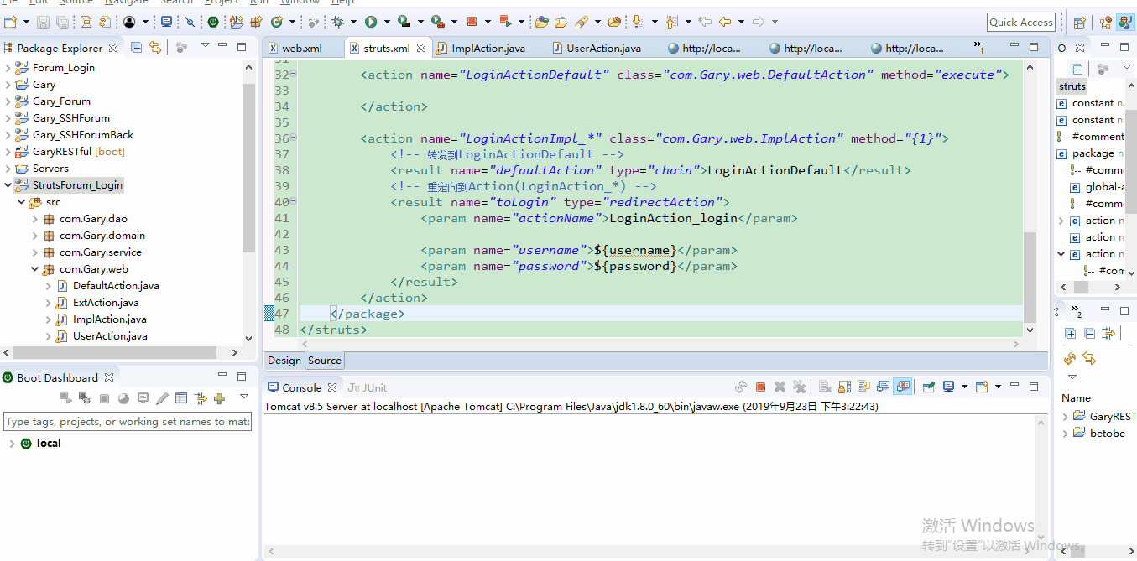Click the add plus icon in Boot Dashboard
This screenshot has height=561, width=1137.
click(220, 398)
